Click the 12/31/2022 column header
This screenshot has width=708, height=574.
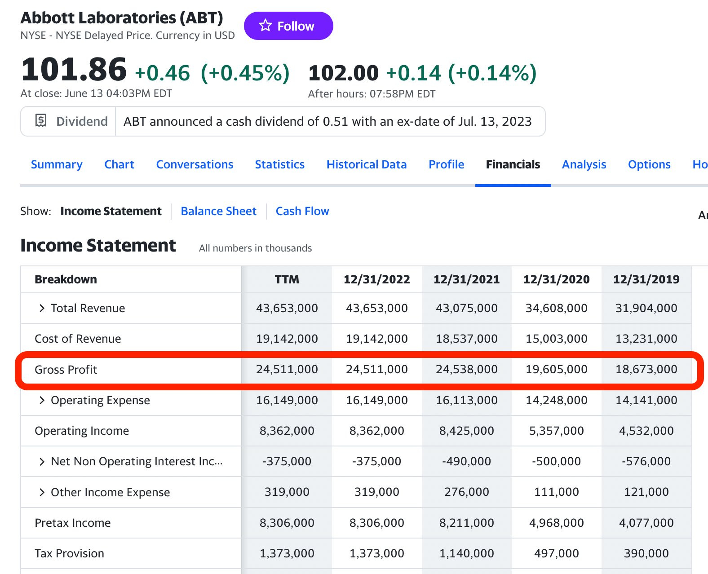[x=376, y=279]
